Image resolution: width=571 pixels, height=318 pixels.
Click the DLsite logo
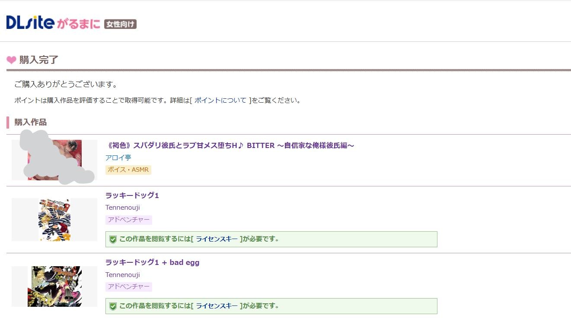pyautogui.click(x=30, y=22)
